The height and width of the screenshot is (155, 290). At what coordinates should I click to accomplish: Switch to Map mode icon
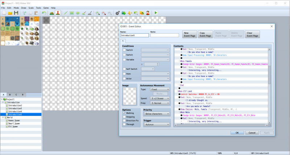pyautogui.click(x=52, y=13)
